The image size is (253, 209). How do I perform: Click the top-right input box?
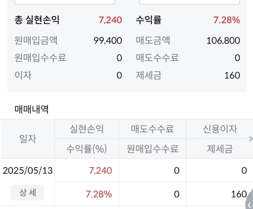coord(189,2)
